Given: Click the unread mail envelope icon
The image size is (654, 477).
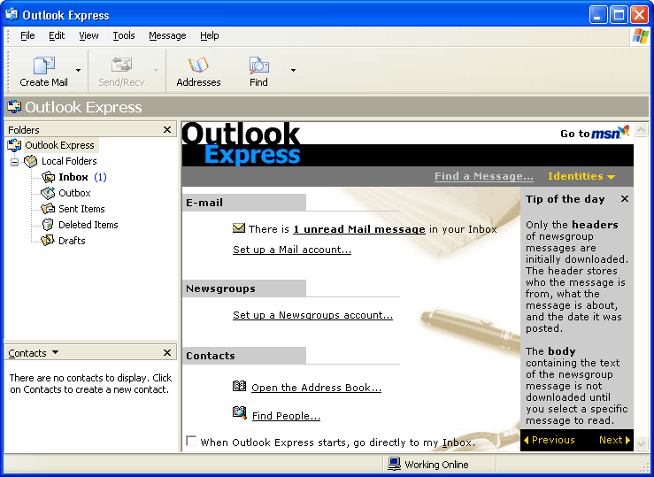Looking at the screenshot, I should pos(239,228).
